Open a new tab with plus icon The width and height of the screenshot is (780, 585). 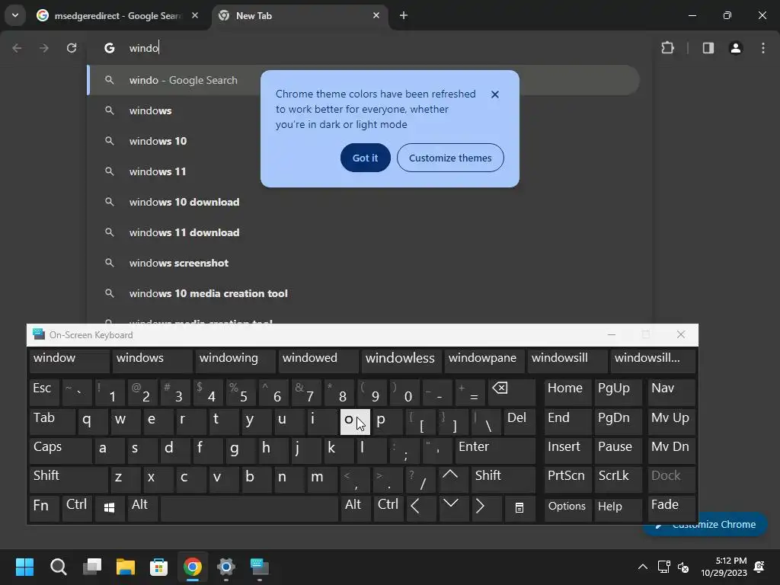pos(404,15)
